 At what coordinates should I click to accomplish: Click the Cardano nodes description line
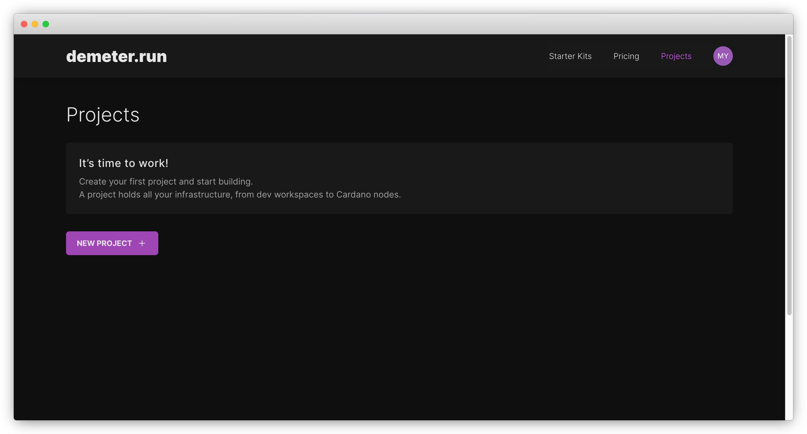coord(240,195)
